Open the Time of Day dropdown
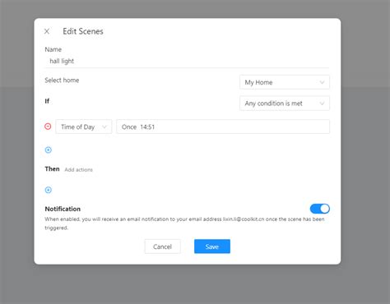 84,127
